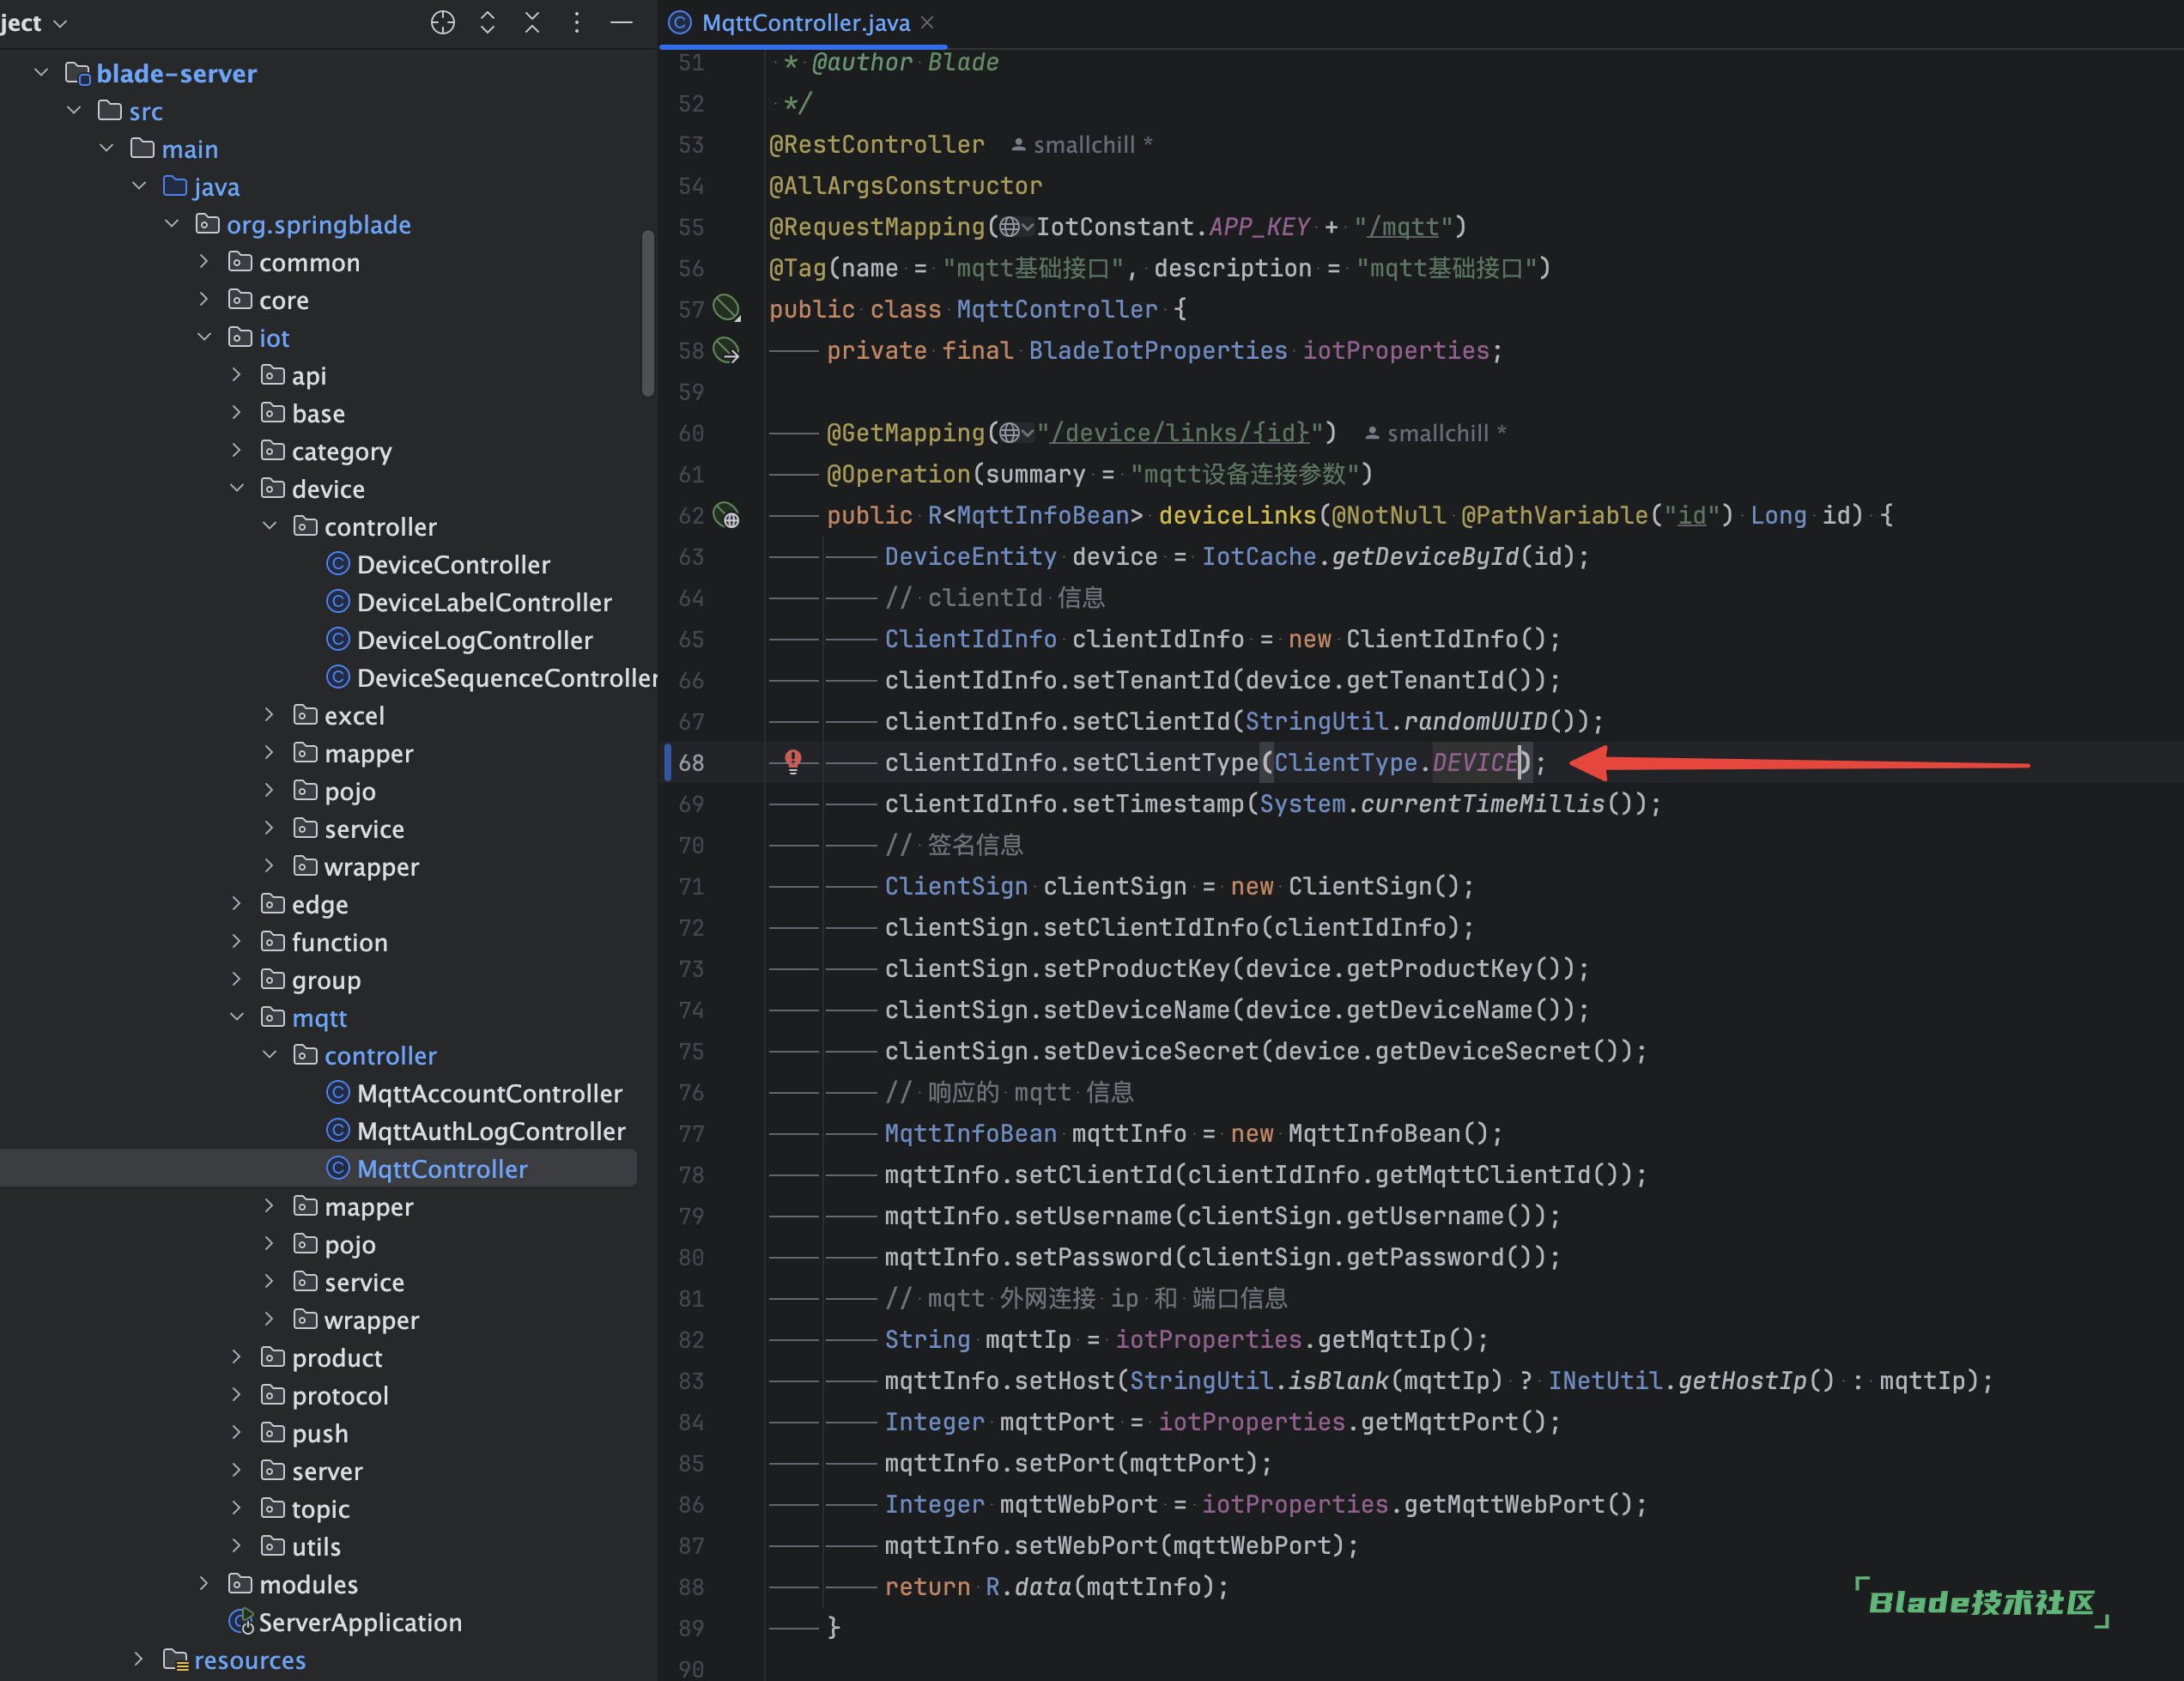Click smallchill author hint on line 53

pyautogui.click(x=1081, y=145)
